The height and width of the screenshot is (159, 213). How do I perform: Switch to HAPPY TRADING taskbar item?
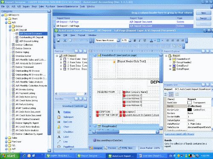(60, 156)
